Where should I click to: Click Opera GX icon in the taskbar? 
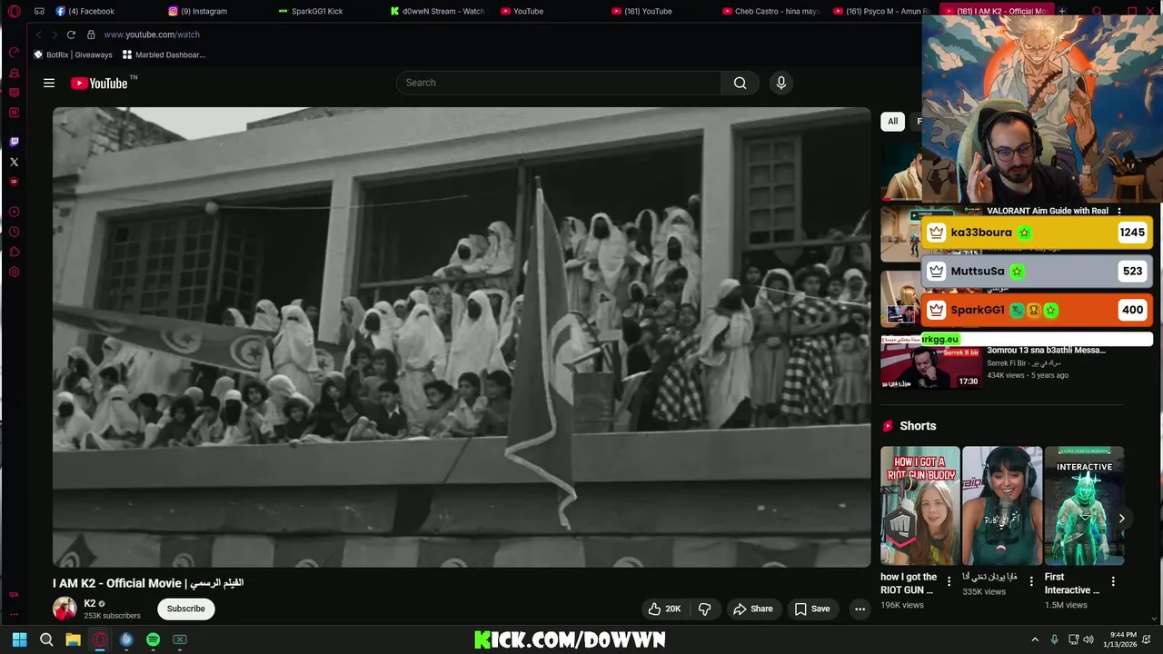click(100, 639)
